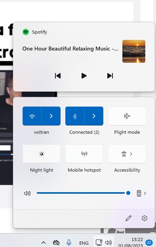Click the microphone icon in taskbar
Viewport: 156px width, 247px height.
[69, 243]
